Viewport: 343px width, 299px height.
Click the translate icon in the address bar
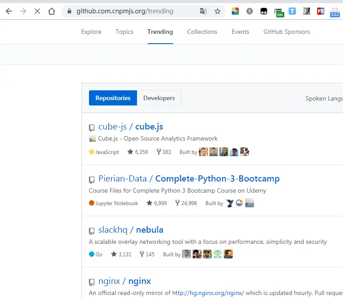pyautogui.click(x=203, y=11)
